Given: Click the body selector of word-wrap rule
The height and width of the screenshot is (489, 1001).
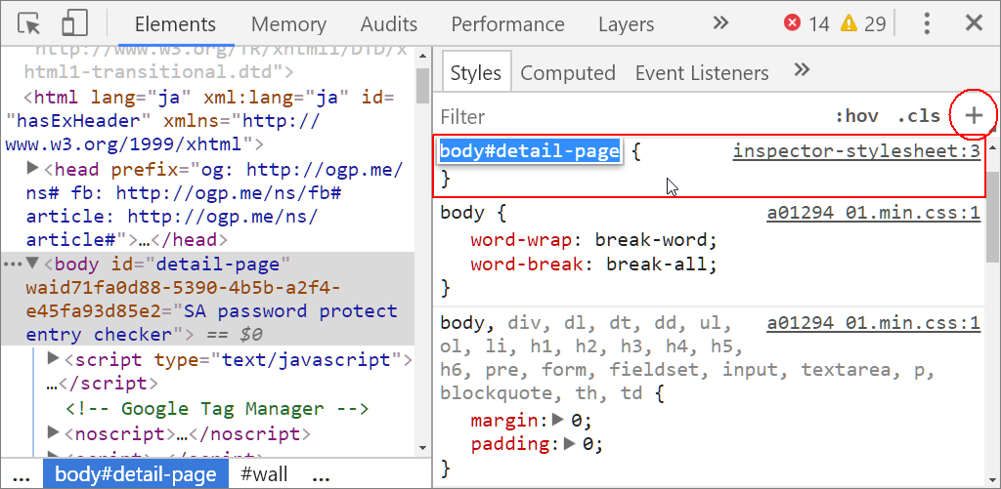Looking at the screenshot, I should click(462, 213).
